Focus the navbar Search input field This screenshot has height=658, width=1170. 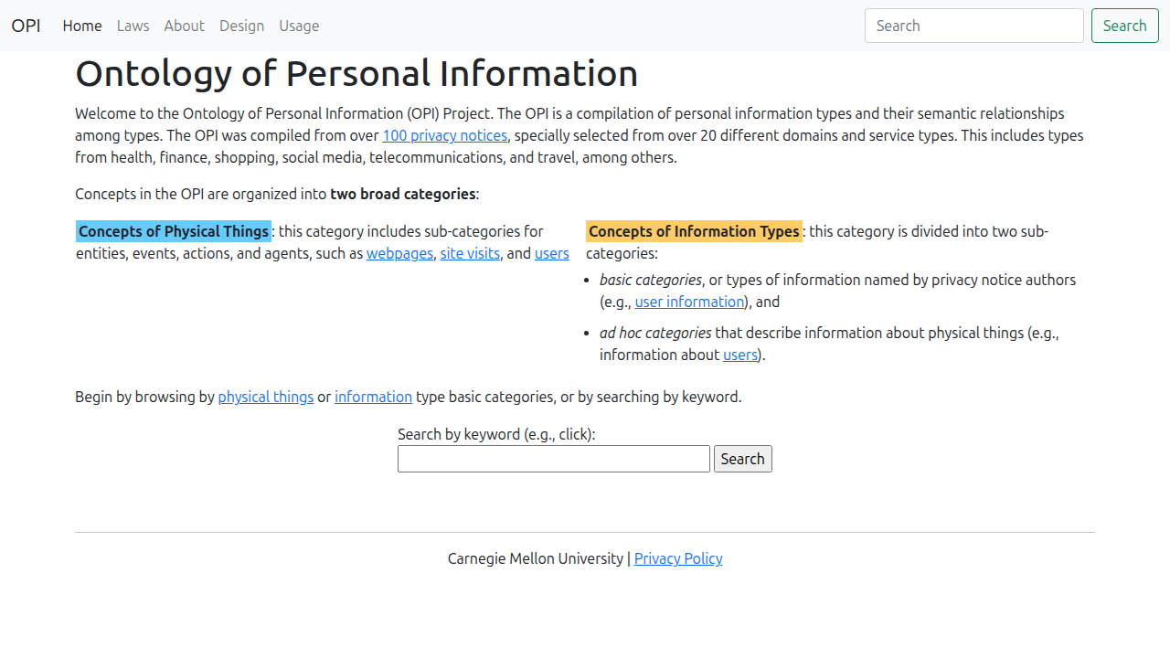(x=973, y=26)
